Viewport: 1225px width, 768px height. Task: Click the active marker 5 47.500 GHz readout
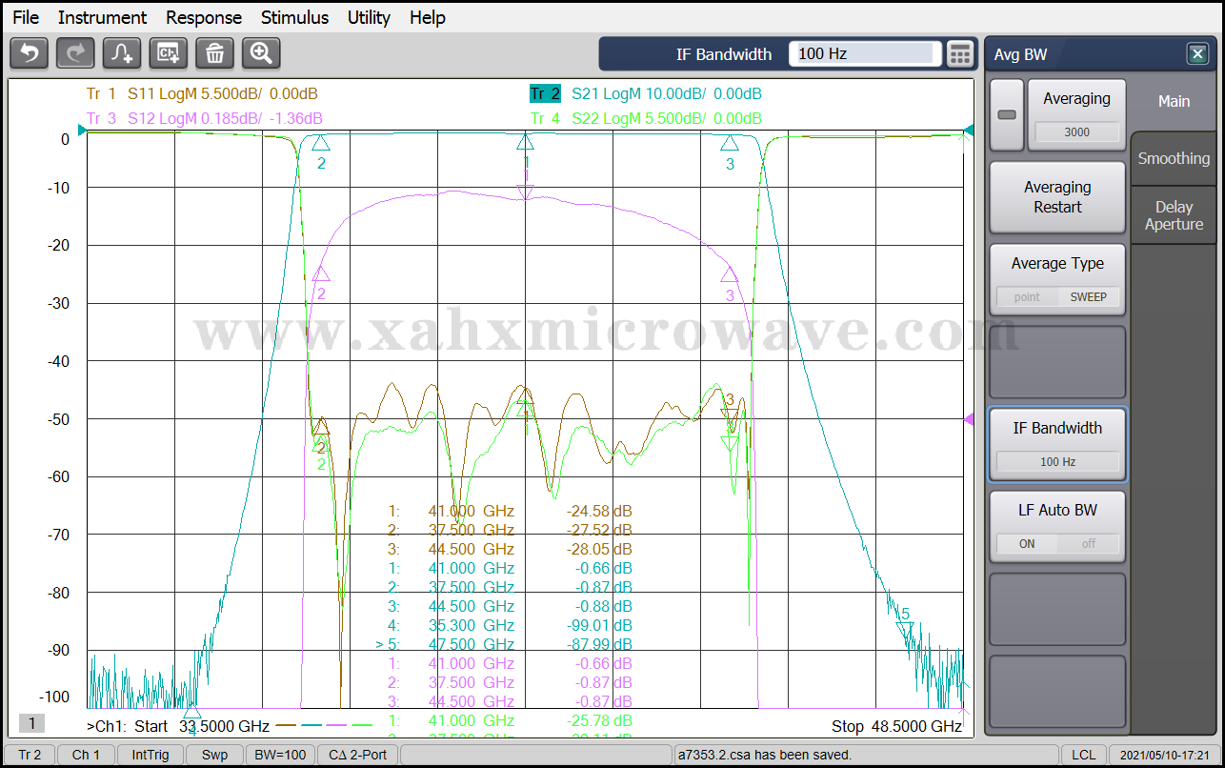[504, 644]
